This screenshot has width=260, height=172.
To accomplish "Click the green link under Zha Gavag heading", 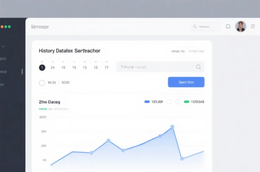I will [x=43, y=109].
